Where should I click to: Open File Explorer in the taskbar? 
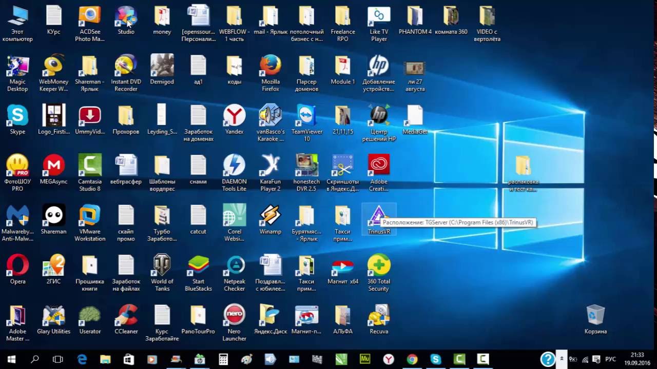[105, 359]
